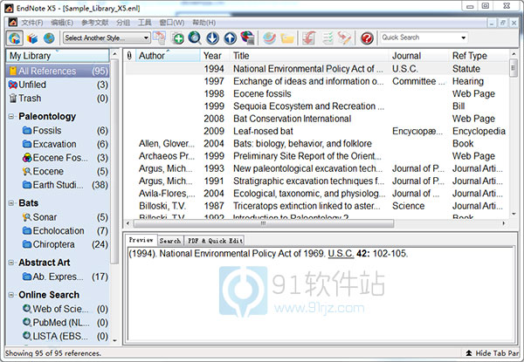Click the Open File folder toolbar icon
This screenshot has width=524, height=362.
pos(286,38)
